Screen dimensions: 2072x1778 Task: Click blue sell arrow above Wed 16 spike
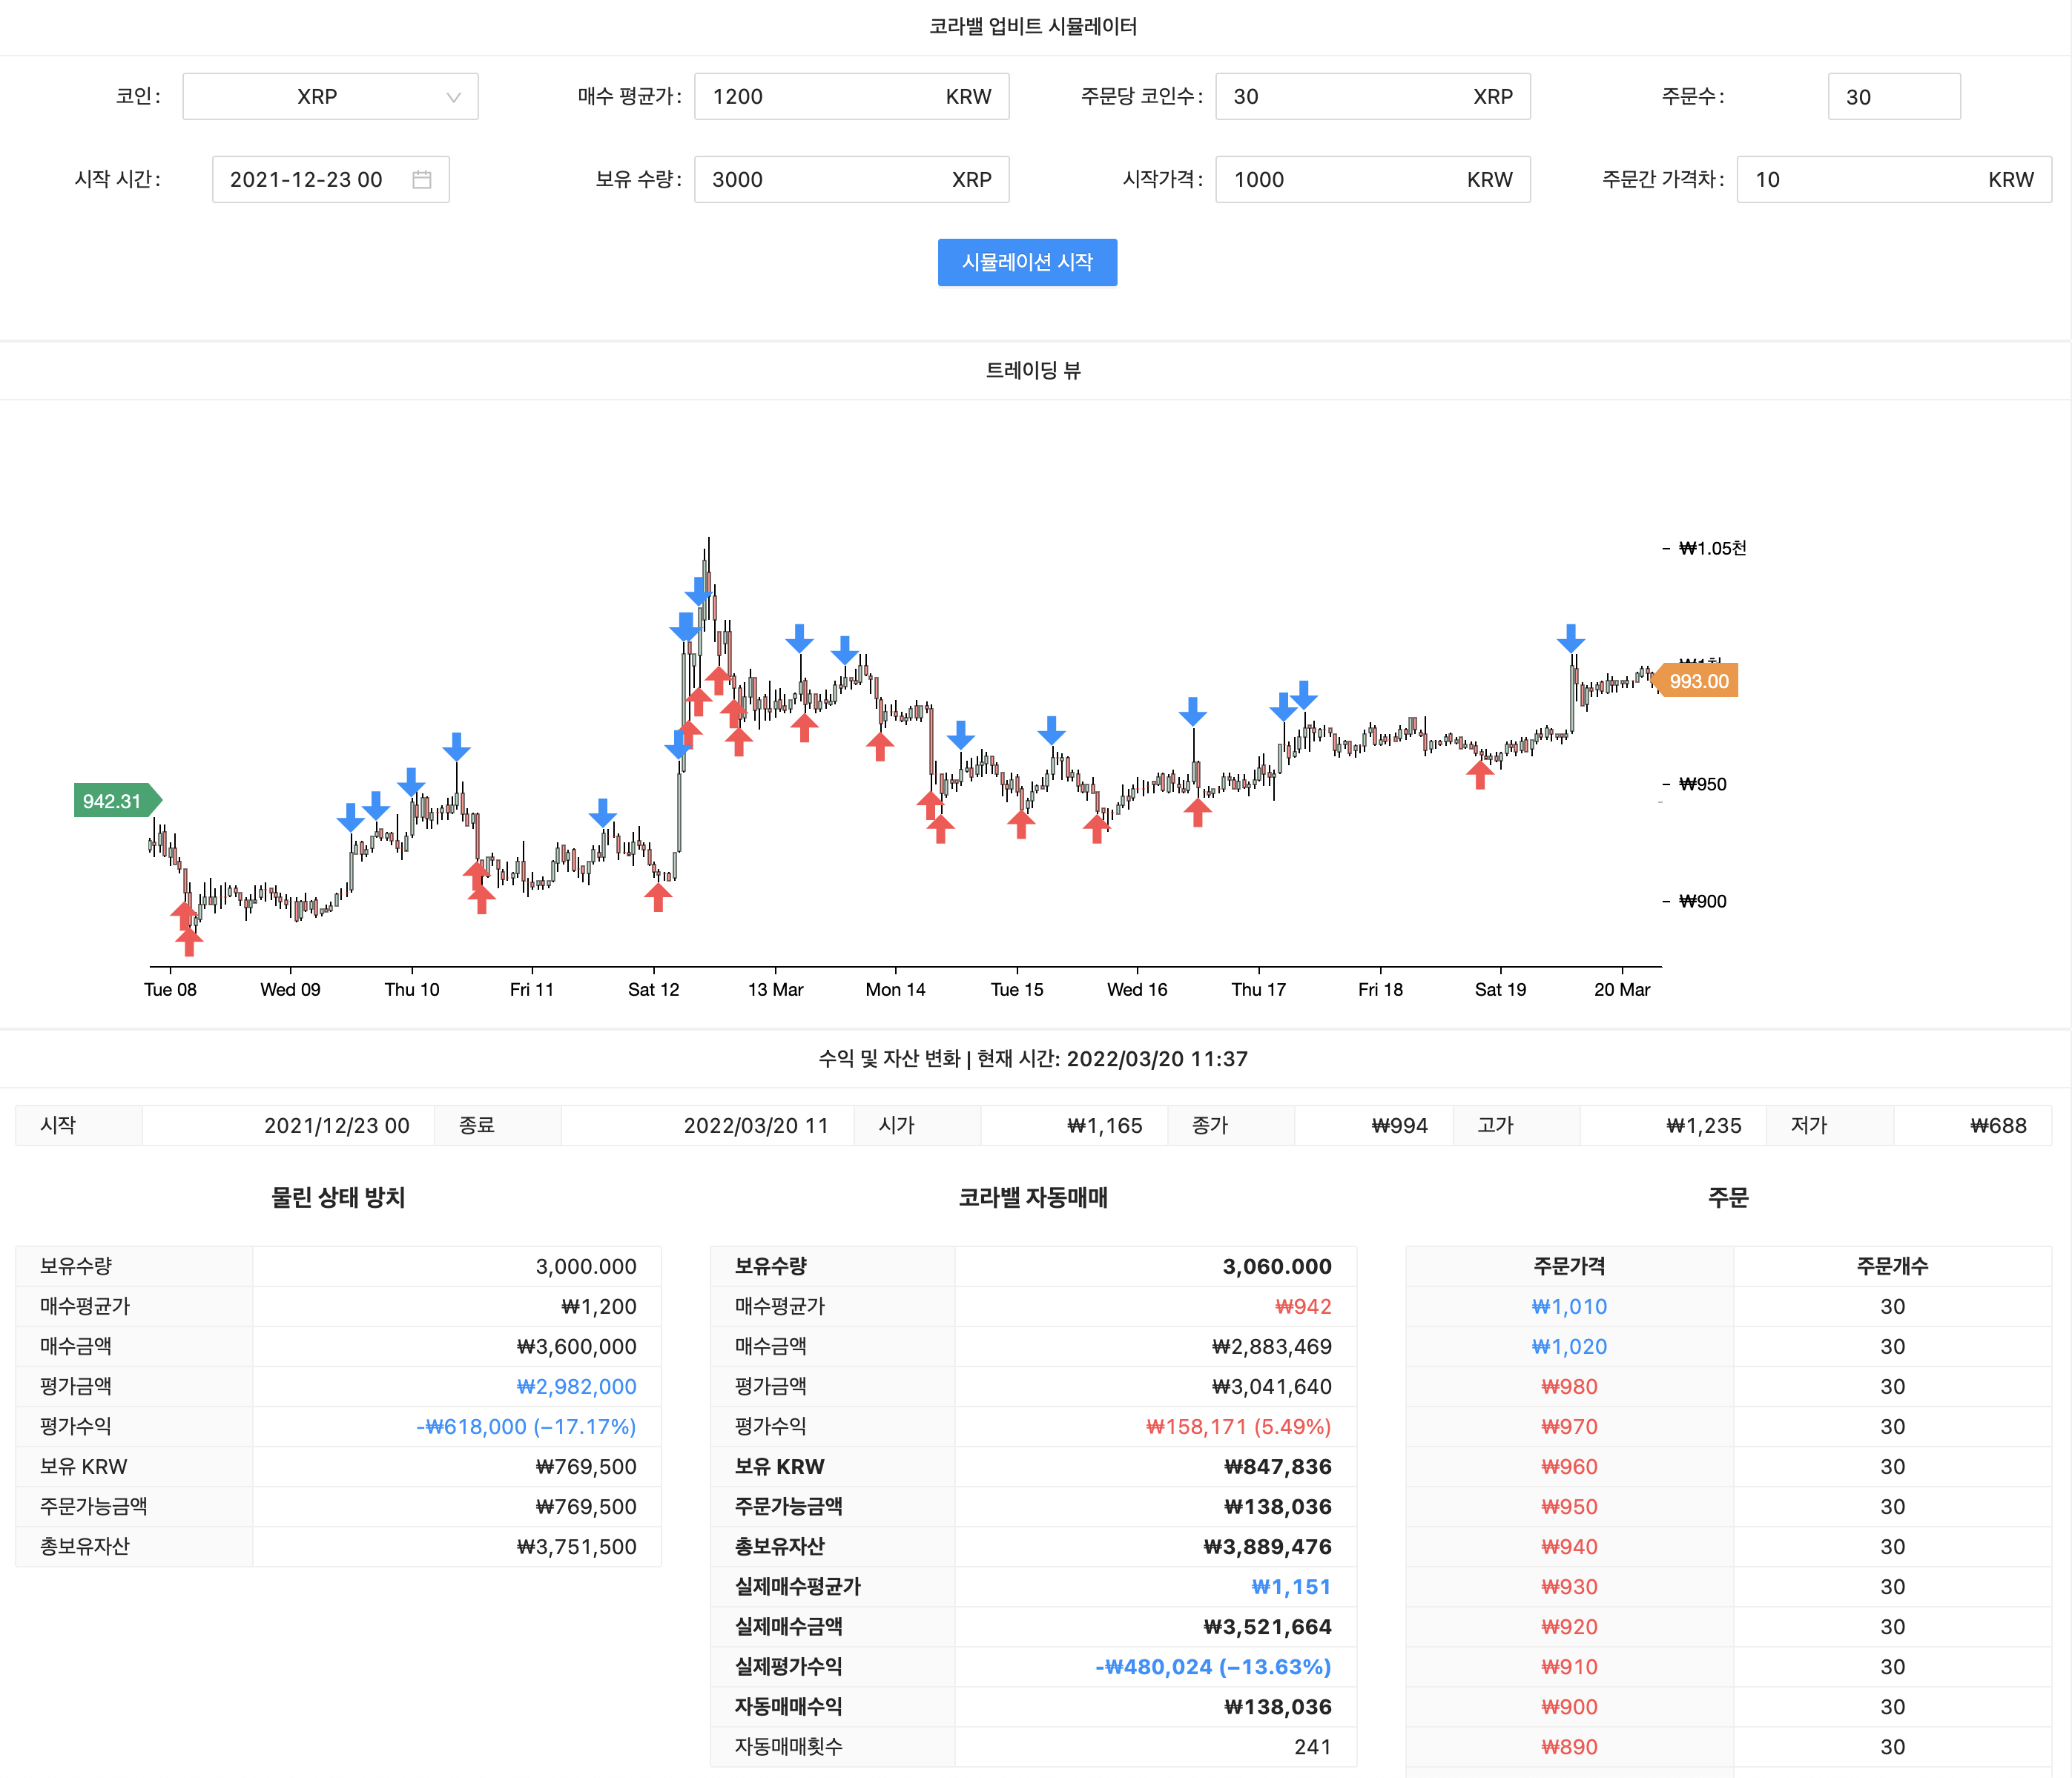(x=1192, y=711)
